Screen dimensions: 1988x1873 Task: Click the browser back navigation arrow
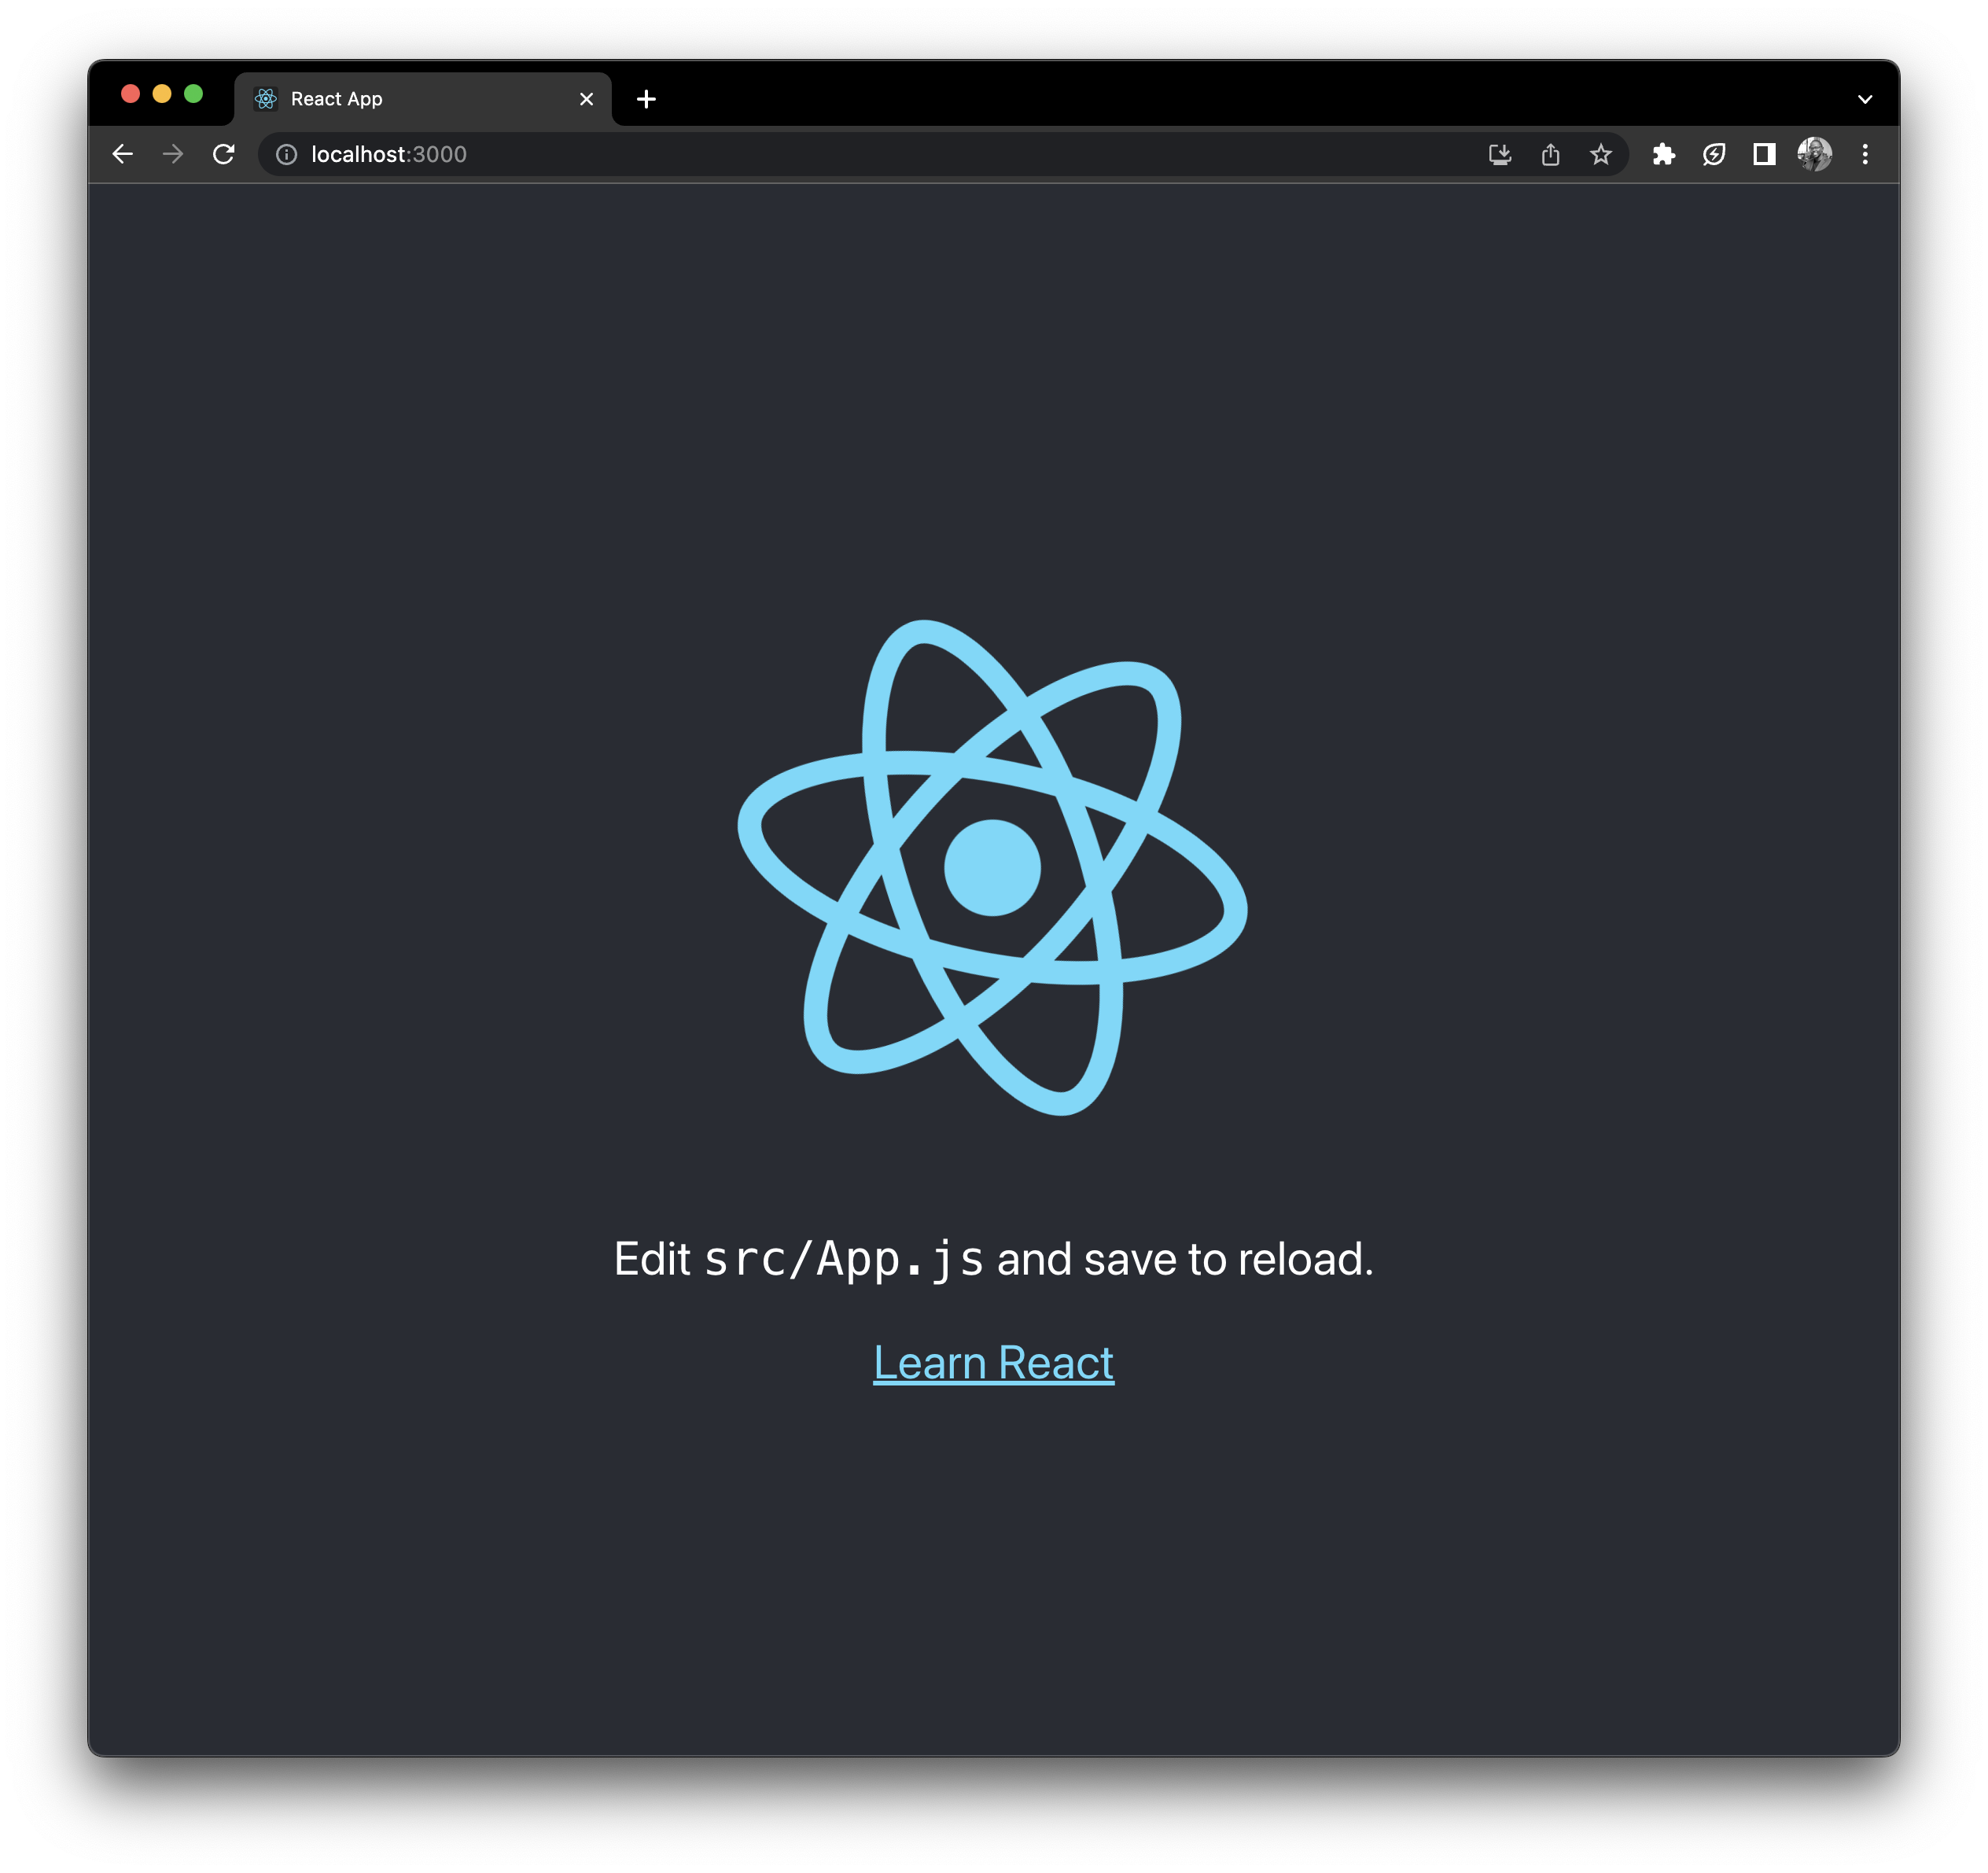(x=123, y=155)
